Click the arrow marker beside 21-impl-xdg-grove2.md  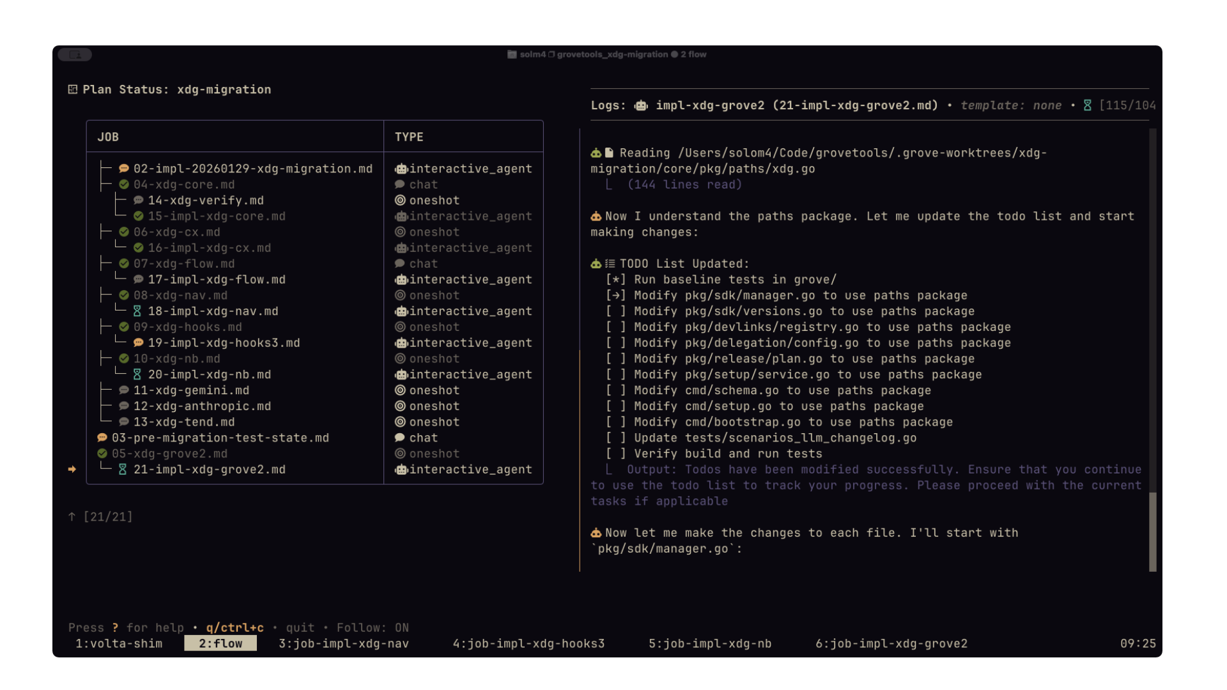[72, 470]
